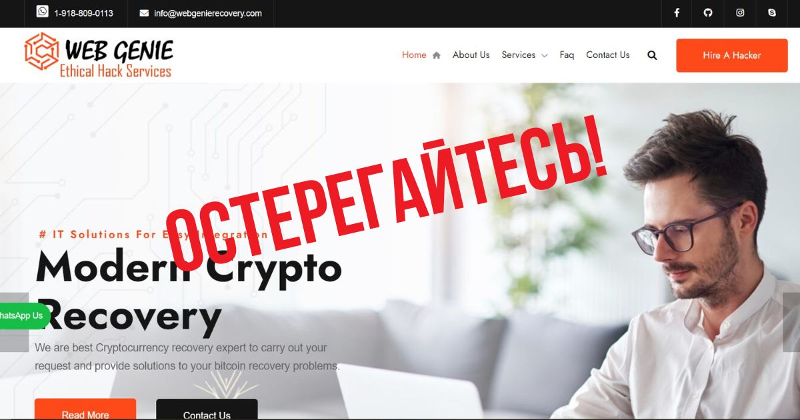This screenshot has width=800, height=420.
Task: Click the Hire A Hacker button
Action: tap(732, 55)
